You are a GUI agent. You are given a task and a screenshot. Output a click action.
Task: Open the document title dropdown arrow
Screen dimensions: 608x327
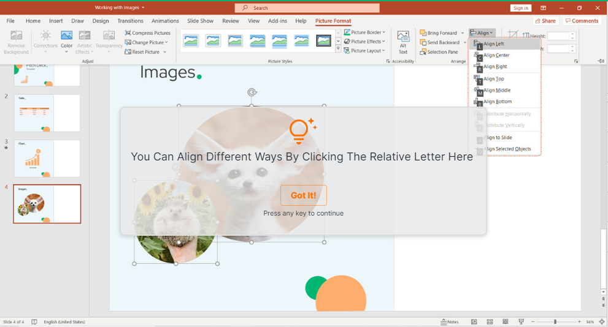click(x=143, y=8)
